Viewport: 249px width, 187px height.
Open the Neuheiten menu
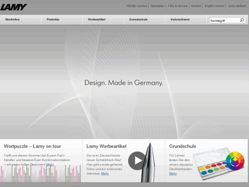tap(12, 20)
